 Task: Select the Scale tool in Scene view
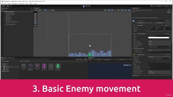(x=35, y=20)
